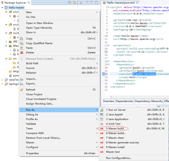Select 5 Maven build

click(x=134, y=129)
